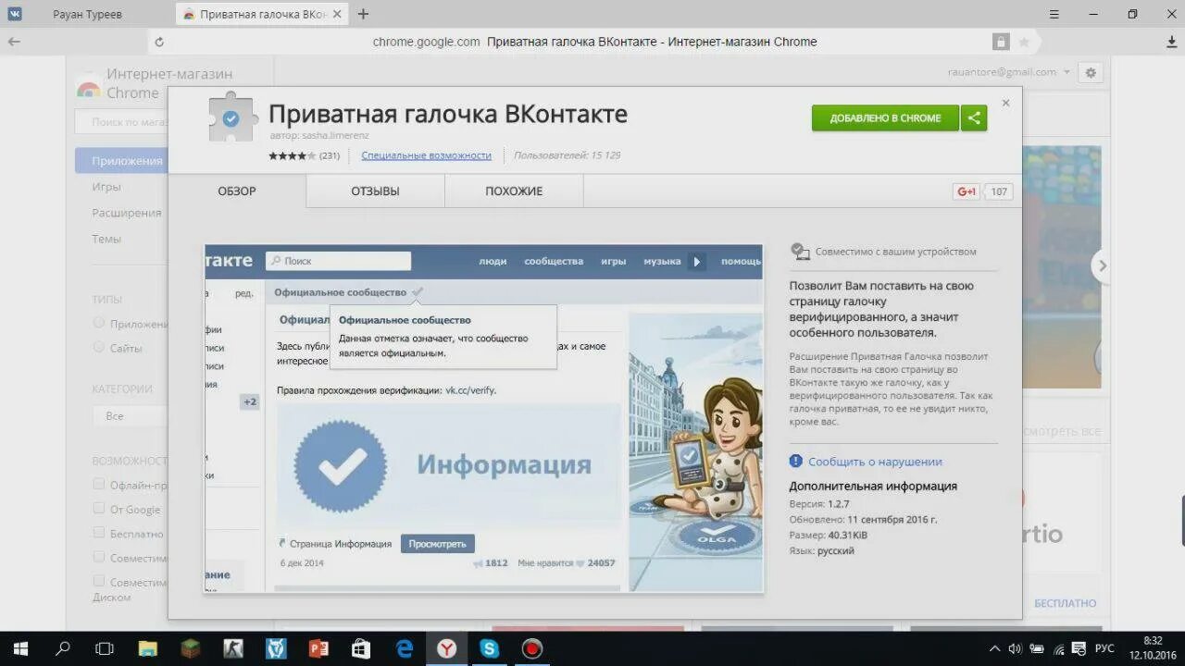Click the Windows Start button

(x=19, y=648)
